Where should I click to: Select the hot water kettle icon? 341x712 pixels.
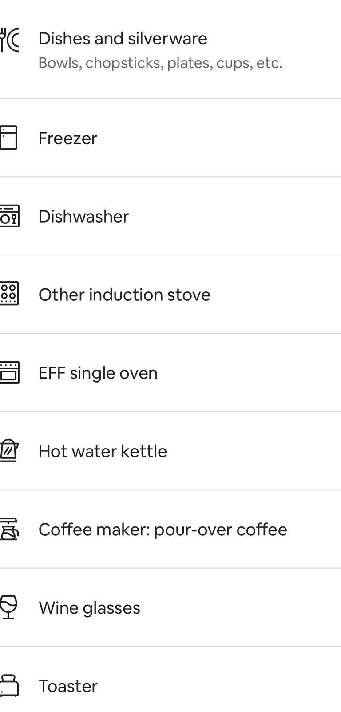tap(9, 451)
